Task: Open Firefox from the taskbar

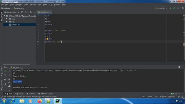Action: tap(40, 101)
